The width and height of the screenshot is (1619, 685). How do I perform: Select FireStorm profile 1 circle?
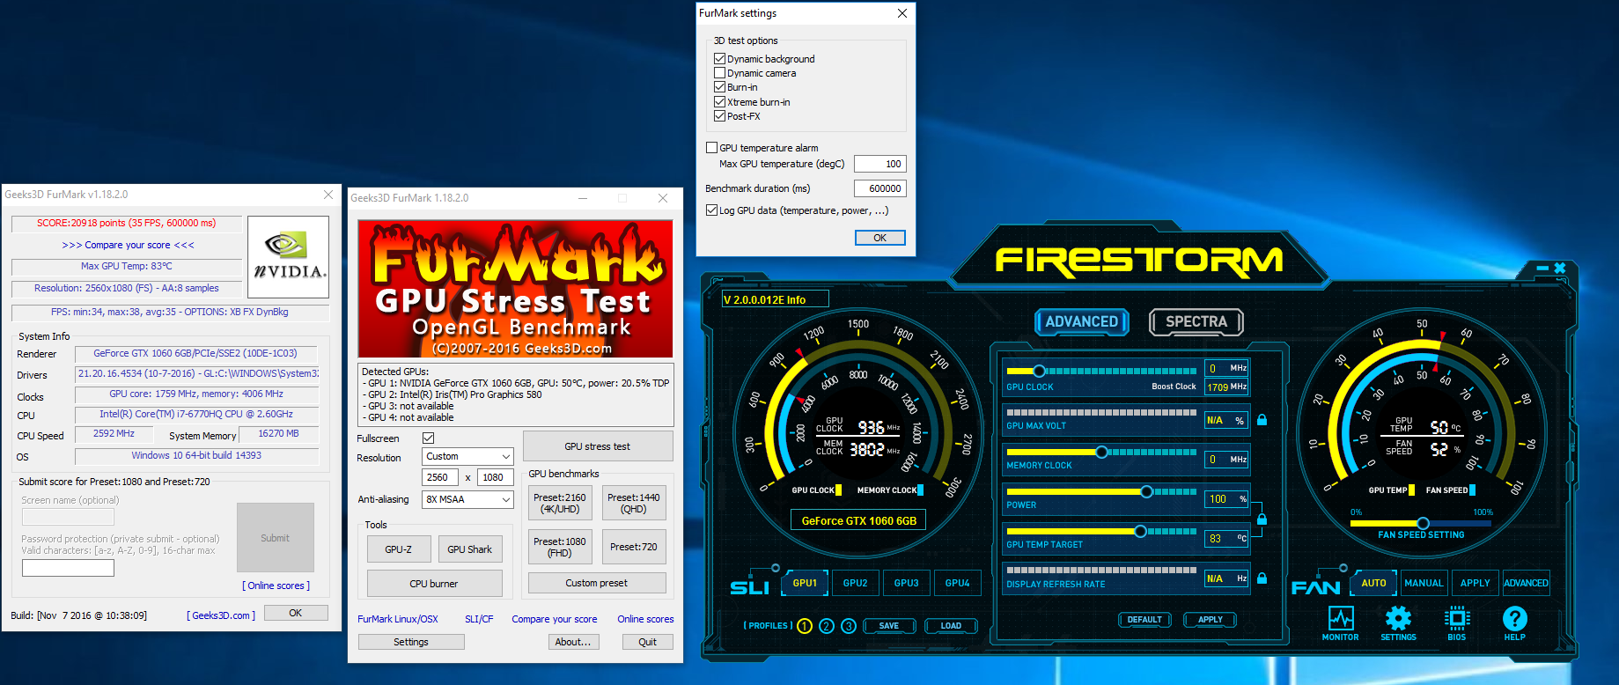(x=805, y=626)
